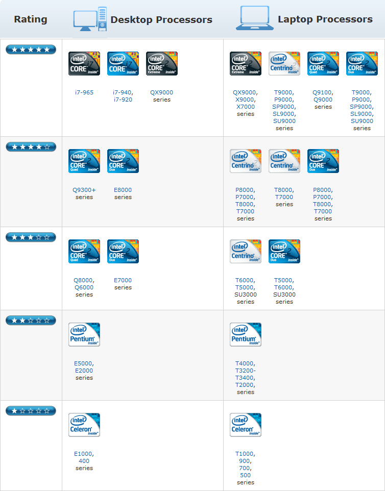The image size is (385, 491).
Task: Click the five-star rating badge
Action: point(31,50)
